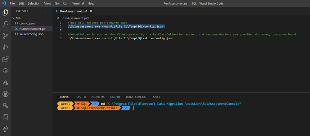The height and width of the screenshot is (136, 310).
Task: Open the Source Control view icon
Action: (5, 36)
